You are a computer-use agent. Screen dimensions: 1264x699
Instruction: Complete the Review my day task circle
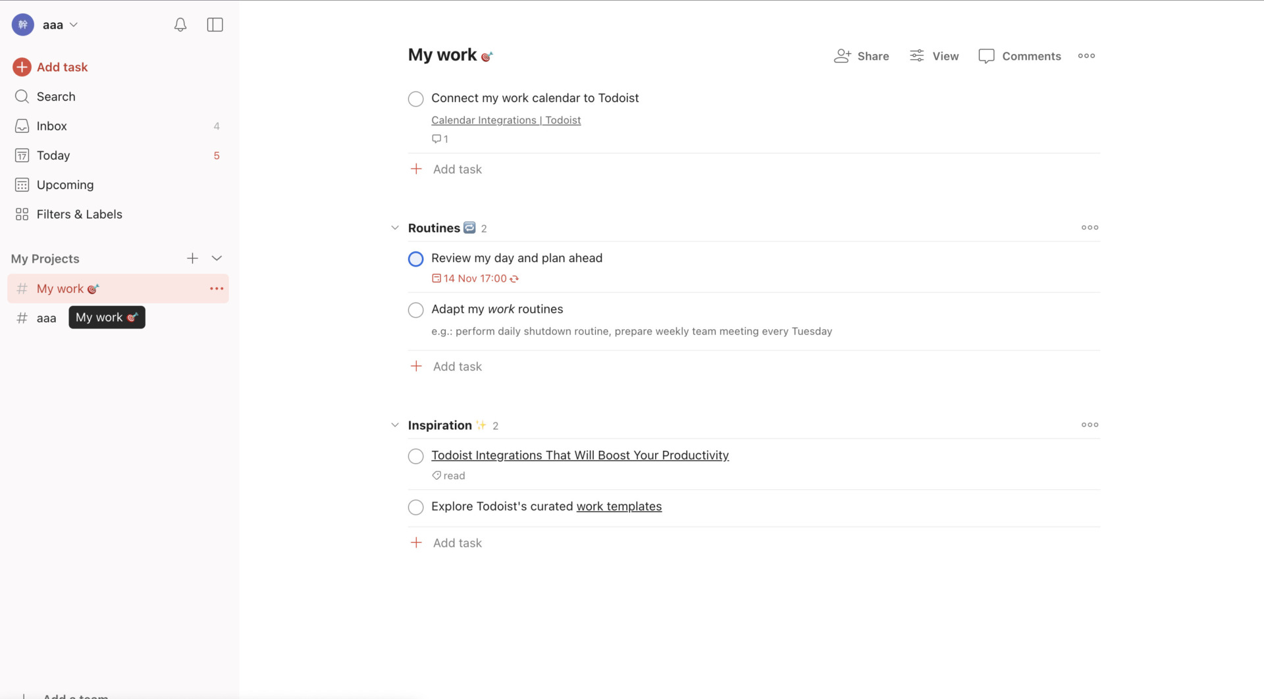415,259
